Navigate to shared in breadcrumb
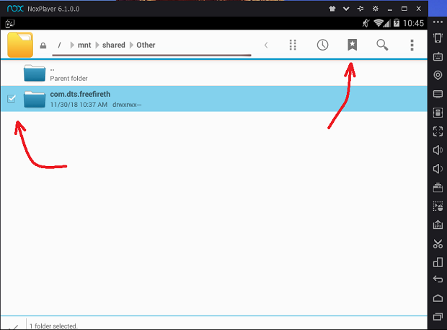The image size is (447, 330). click(114, 45)
